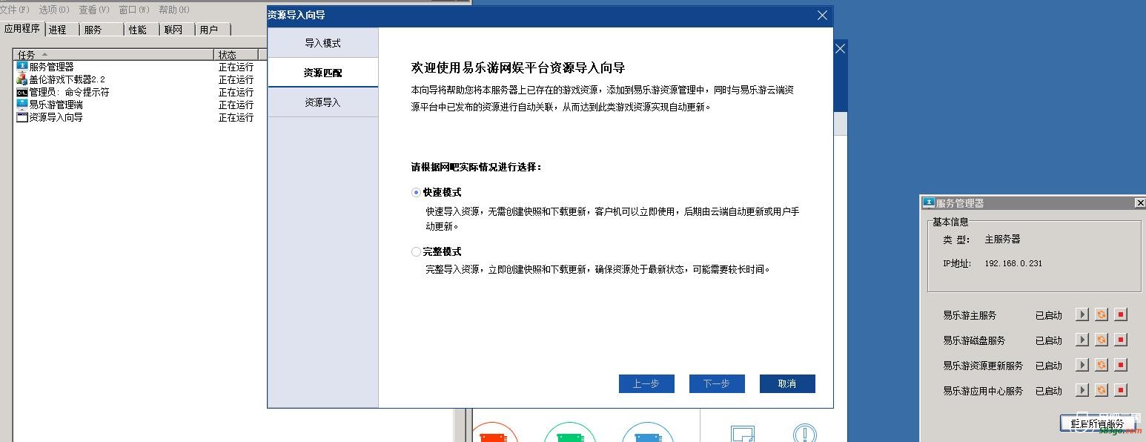Sort the task list by the 状态 column
The height and width of the screenshot is (442, 1146).
click(236, 54)
